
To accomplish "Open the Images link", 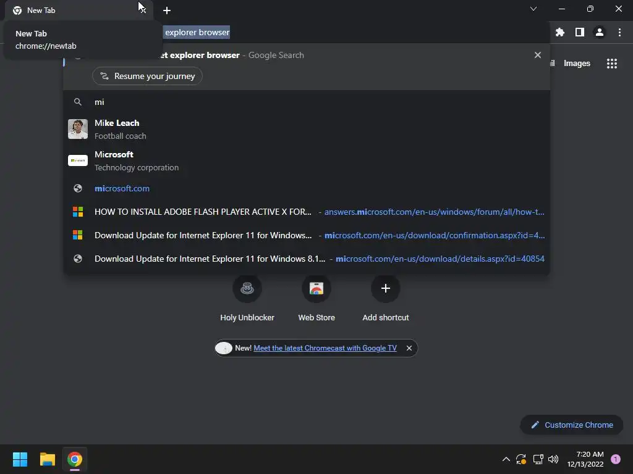I will pos(577,64).
